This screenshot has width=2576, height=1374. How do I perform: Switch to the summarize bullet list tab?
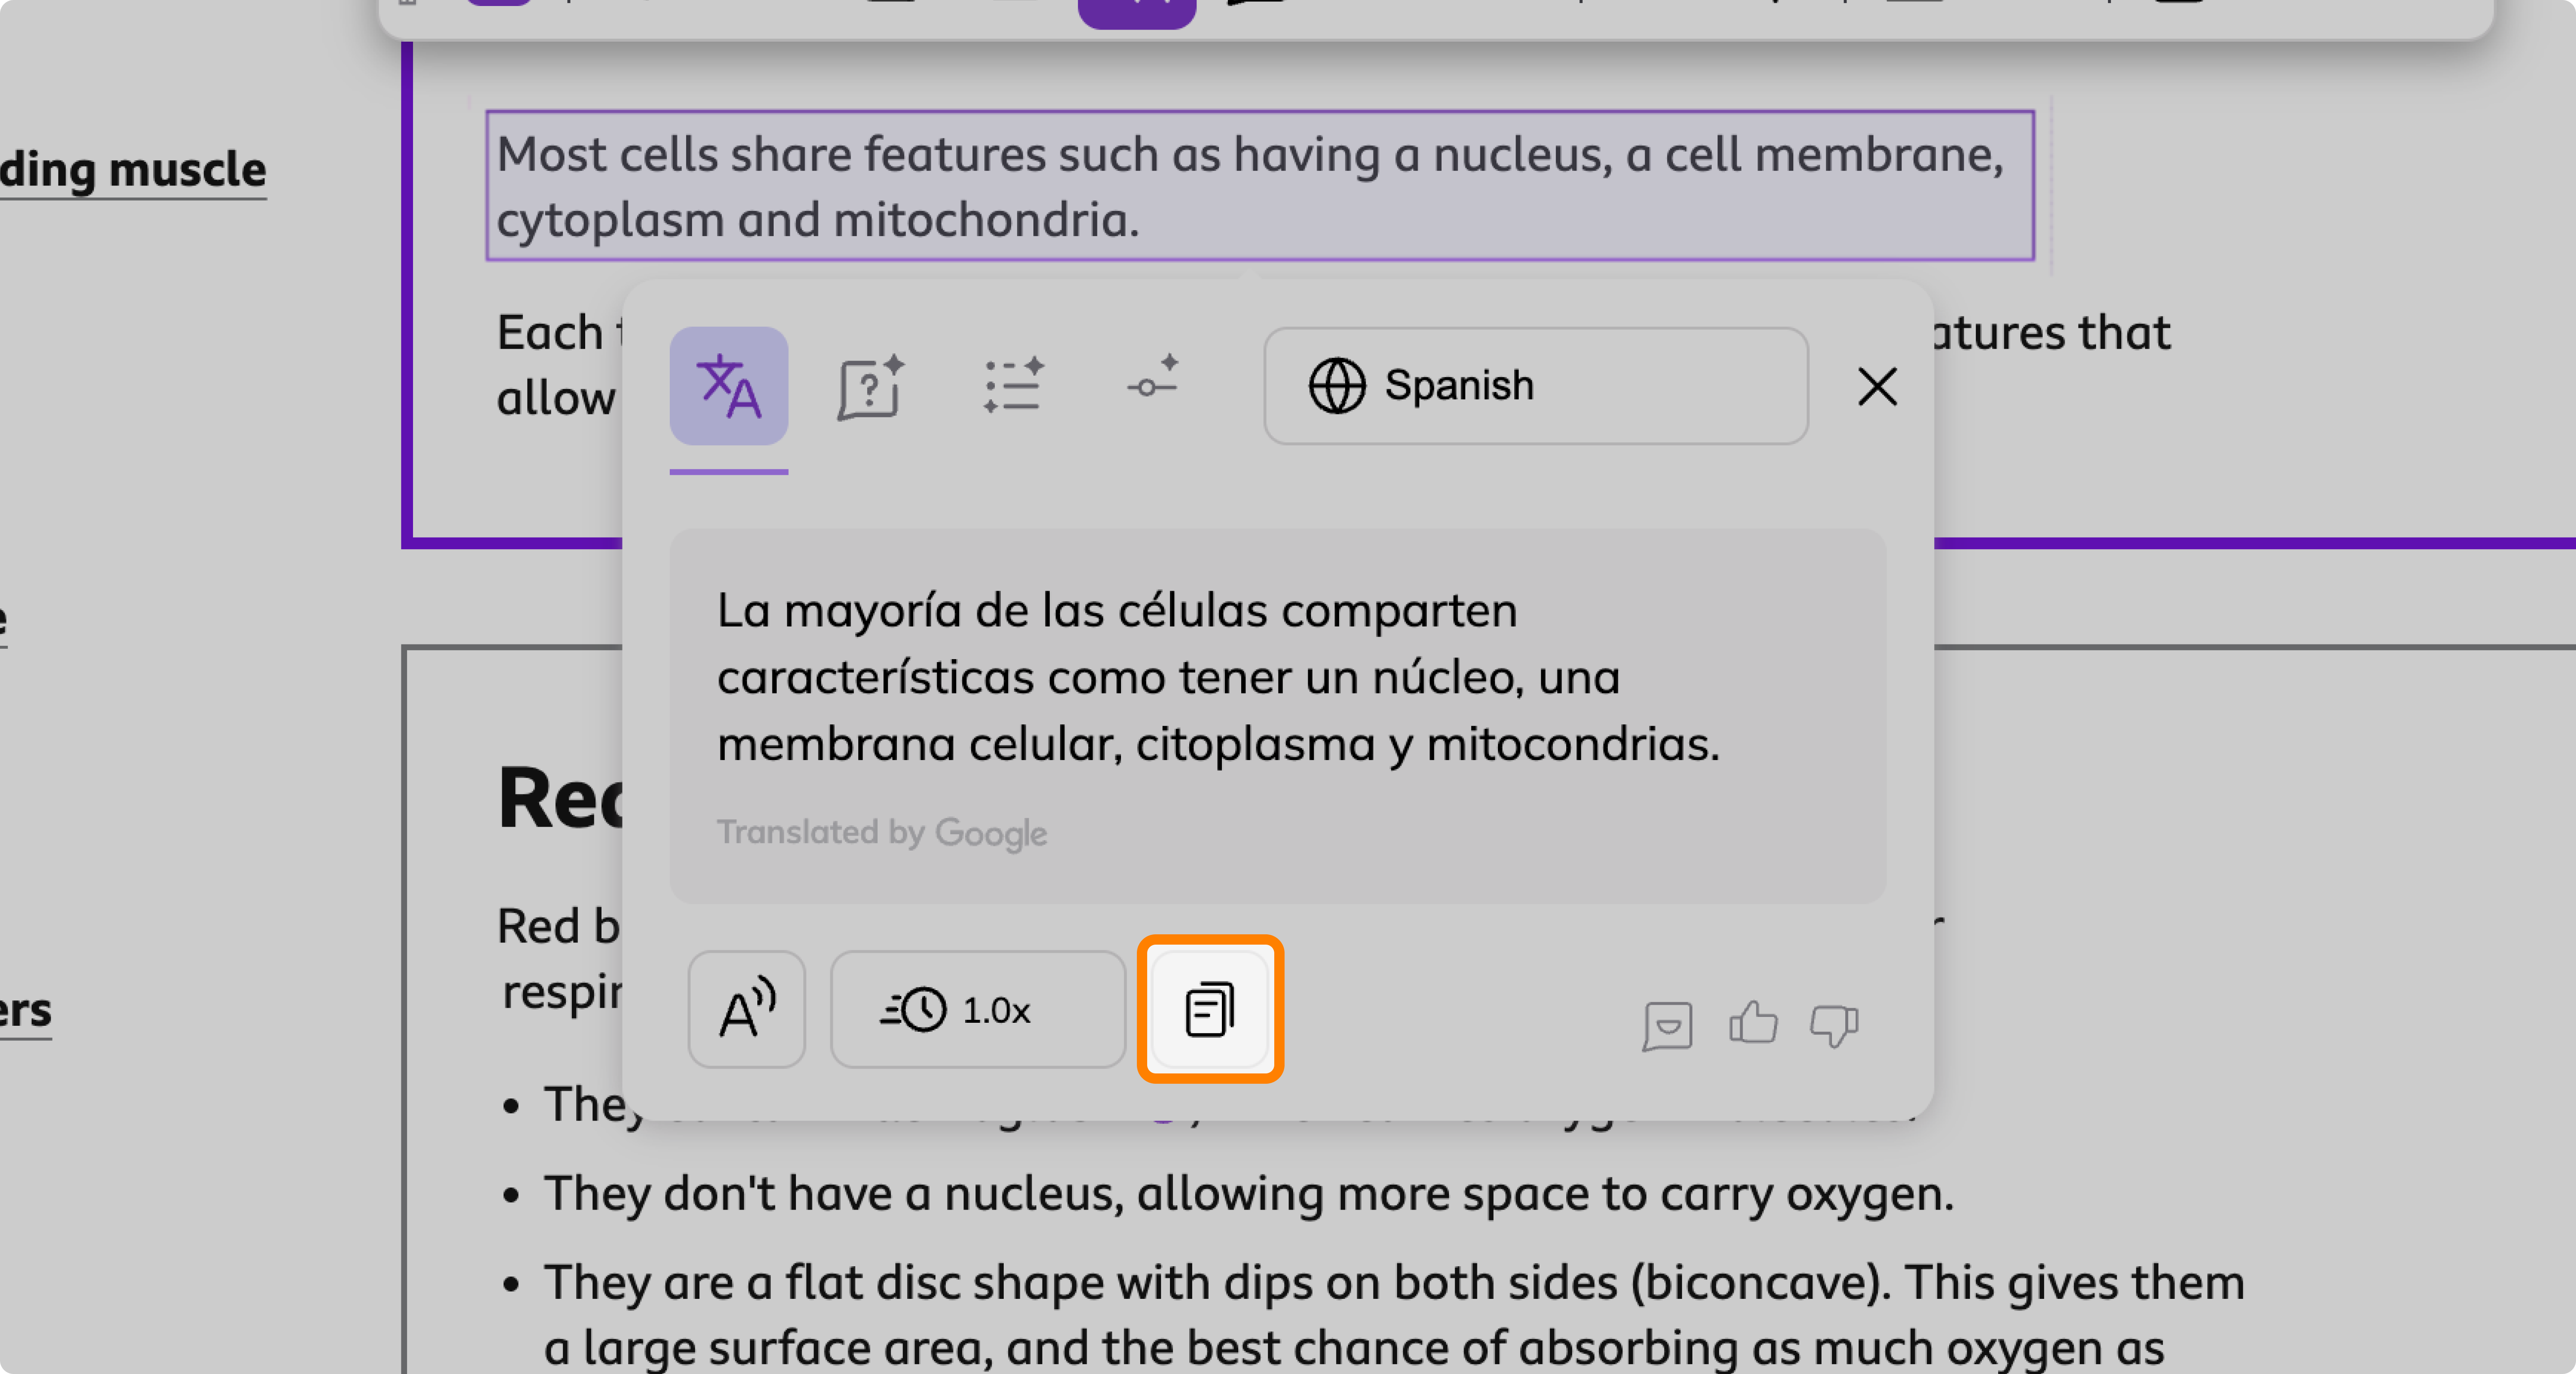1012,386
